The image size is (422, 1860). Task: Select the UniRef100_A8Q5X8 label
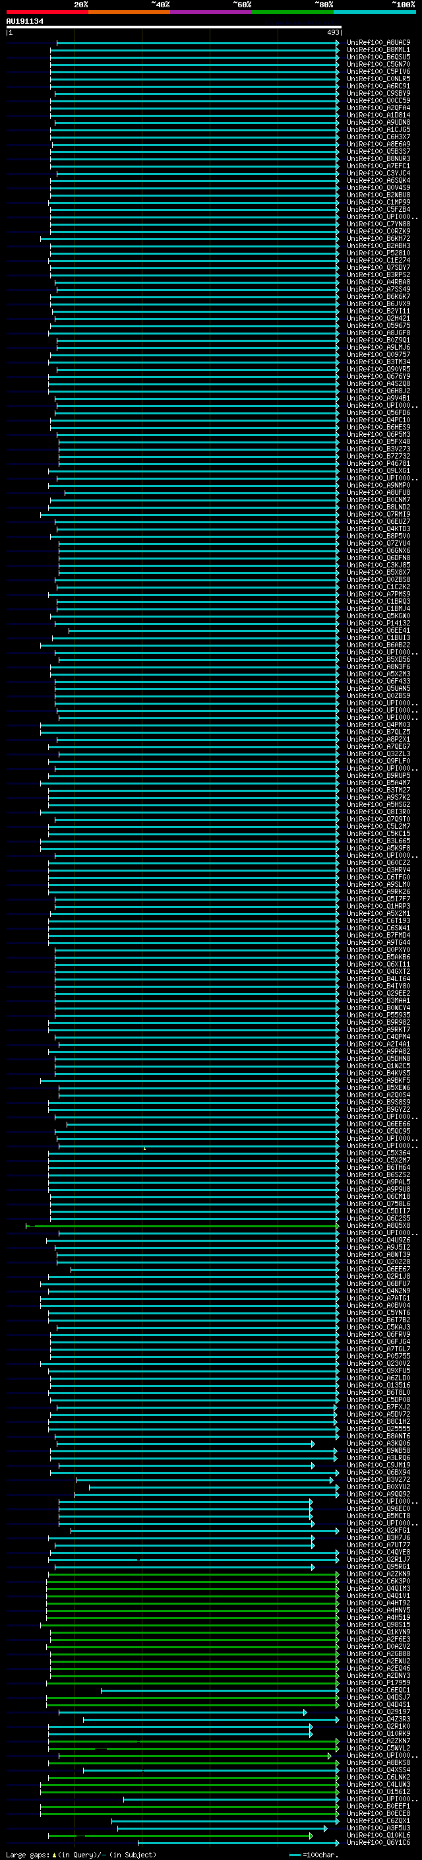click(378, 1225)
